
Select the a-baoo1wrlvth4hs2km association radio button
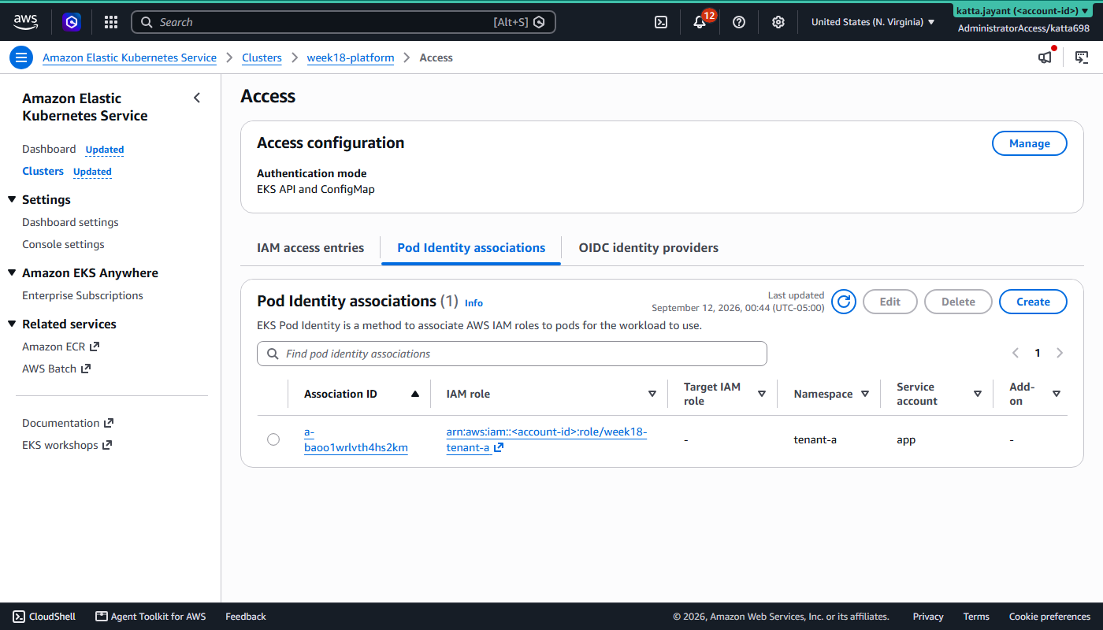(273, 439)
